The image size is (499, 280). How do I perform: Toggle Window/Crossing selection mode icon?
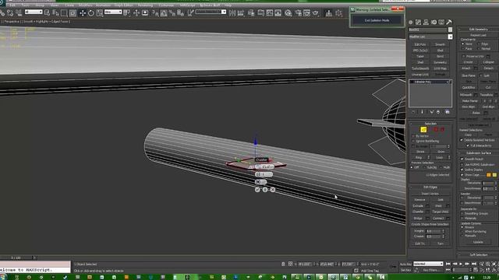coord(73,12)
